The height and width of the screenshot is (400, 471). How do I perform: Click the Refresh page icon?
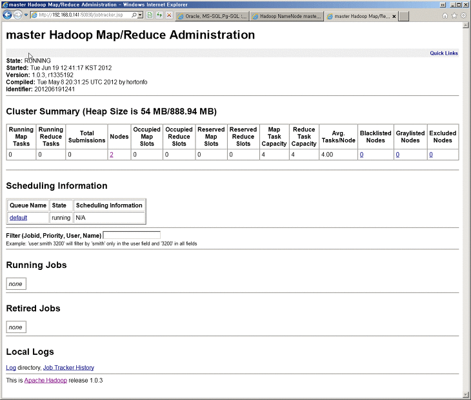159,15
